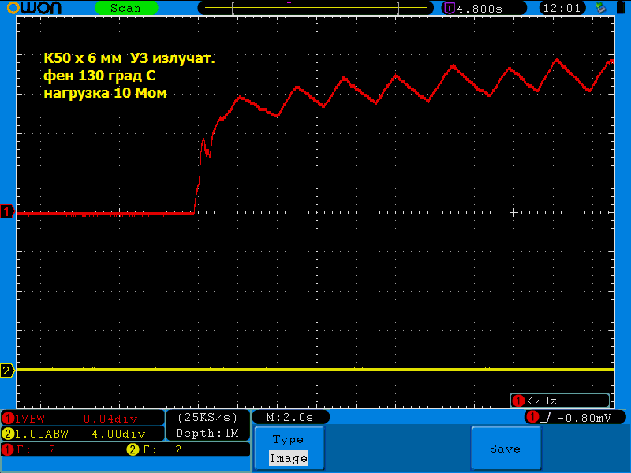Image resolution: width=631 pixels, height=473 pixels.
Task: Open the Type menu set to Image
Action: click(288, 449)
